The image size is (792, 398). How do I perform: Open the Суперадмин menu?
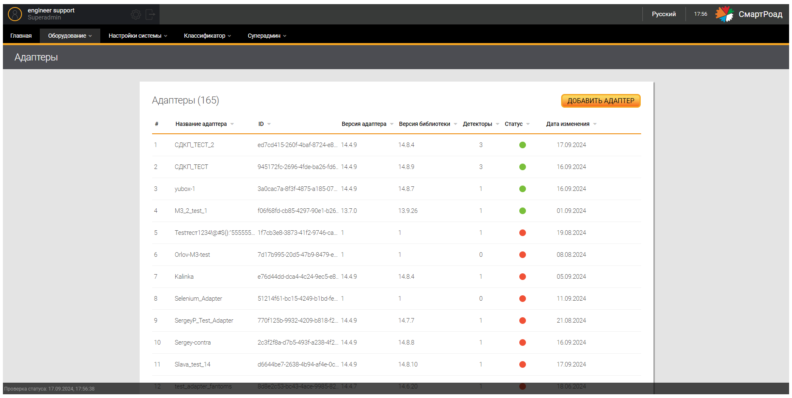pos(267,36)
